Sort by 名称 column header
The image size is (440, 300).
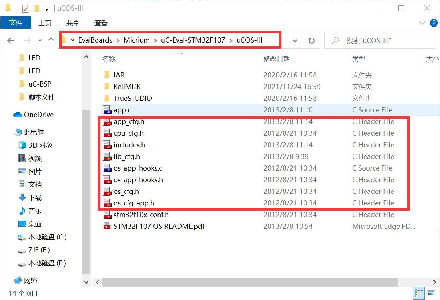(109, 59)
